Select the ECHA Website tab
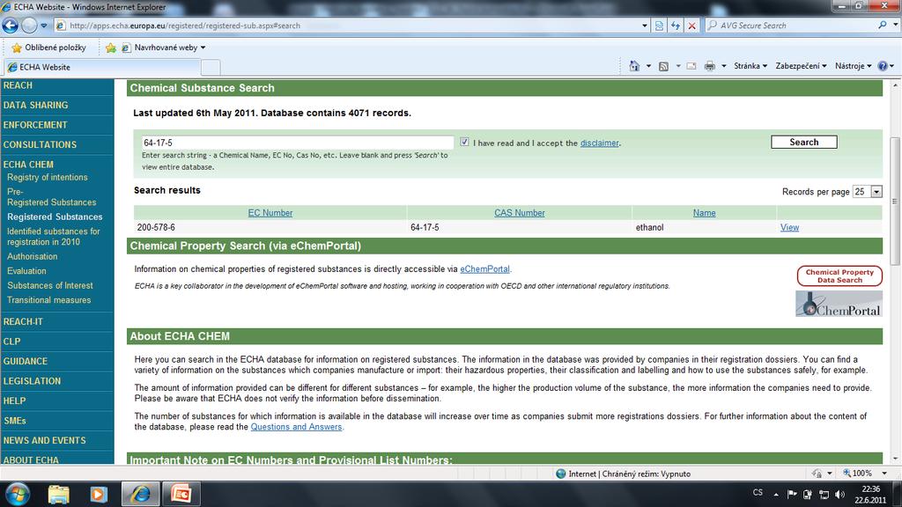902x507 pixels. (x=102, y=67)
